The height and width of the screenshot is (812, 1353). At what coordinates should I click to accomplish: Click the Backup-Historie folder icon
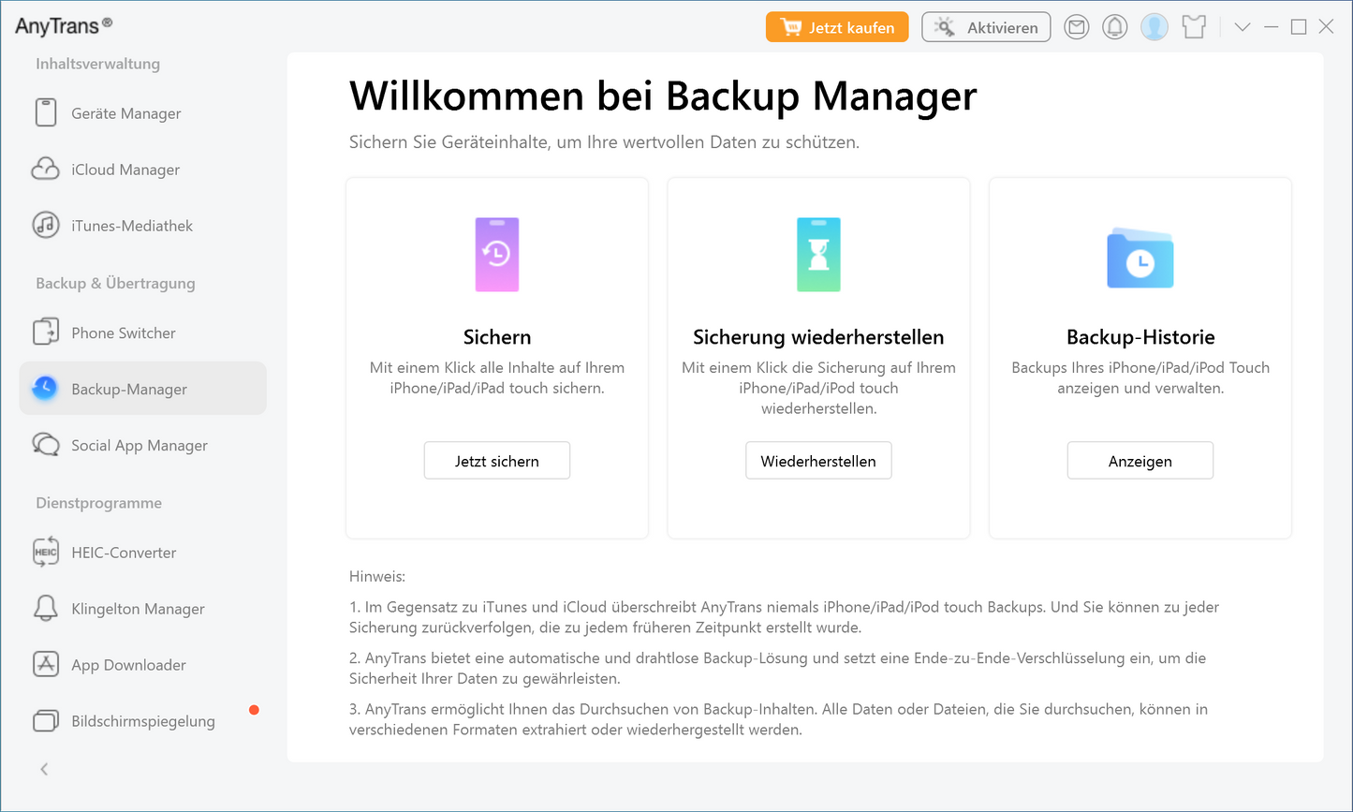pyautogui.click(x=1140, y=258)
